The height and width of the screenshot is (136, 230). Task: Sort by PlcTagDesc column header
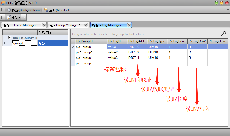pyautogui.click(x=218, y=41)
